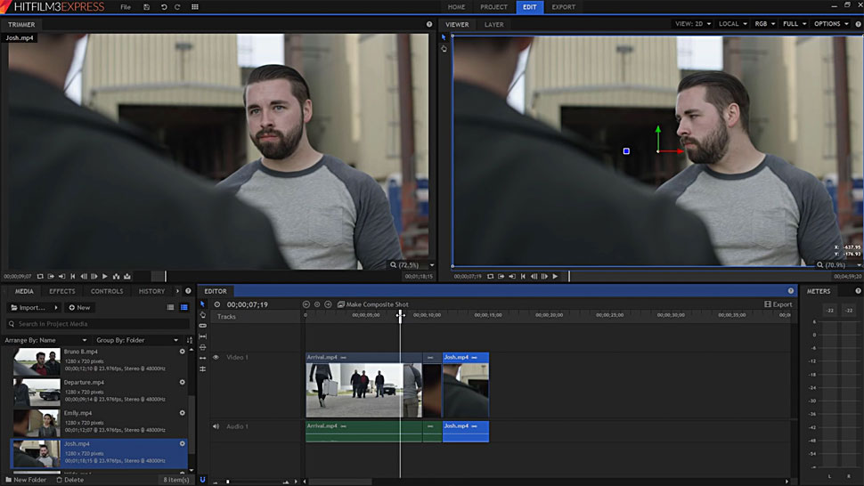This screenshot has width=864, height=486.
Task: Click the Undo icon in the top bar
Action: click(163, 7)
